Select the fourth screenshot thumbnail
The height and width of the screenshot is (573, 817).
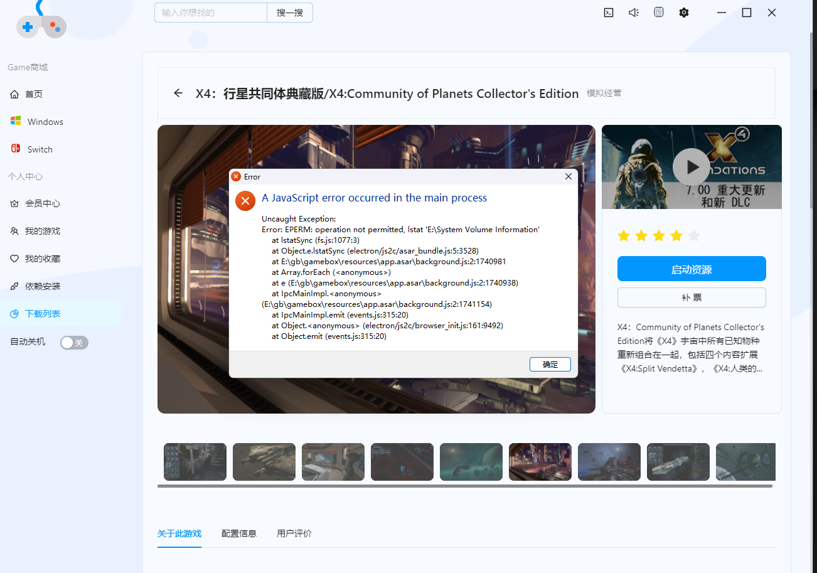[x=402, y=462]
